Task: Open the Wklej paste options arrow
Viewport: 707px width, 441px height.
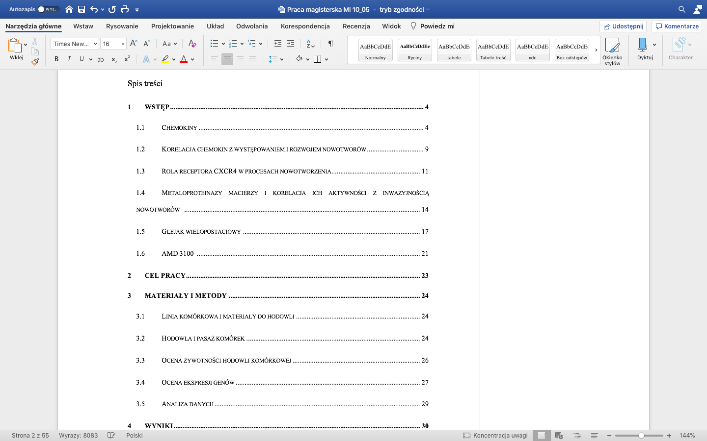Action: click(26, 45)
